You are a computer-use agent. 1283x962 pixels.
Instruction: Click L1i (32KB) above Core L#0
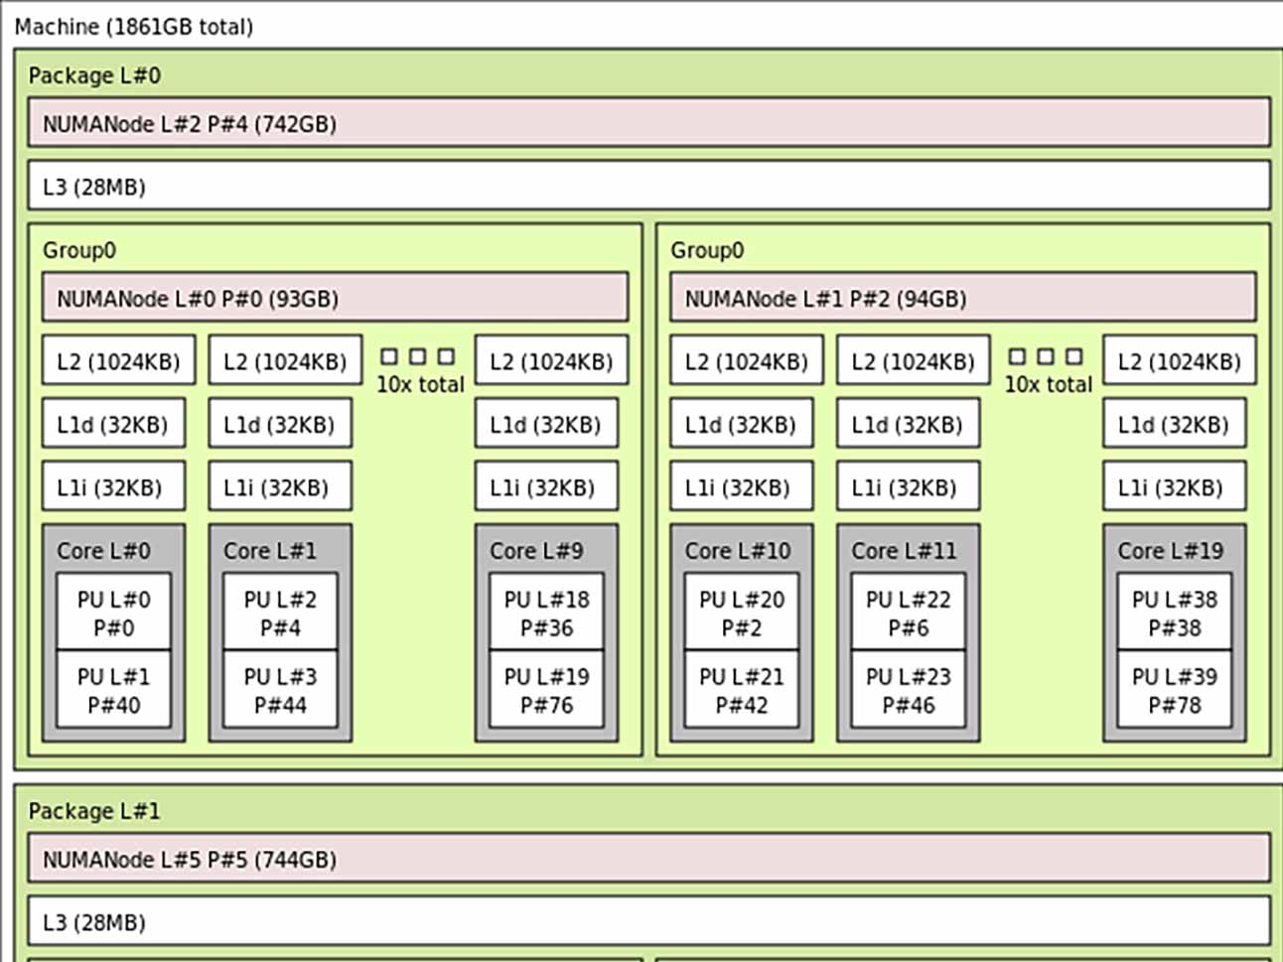pos(113,486)
